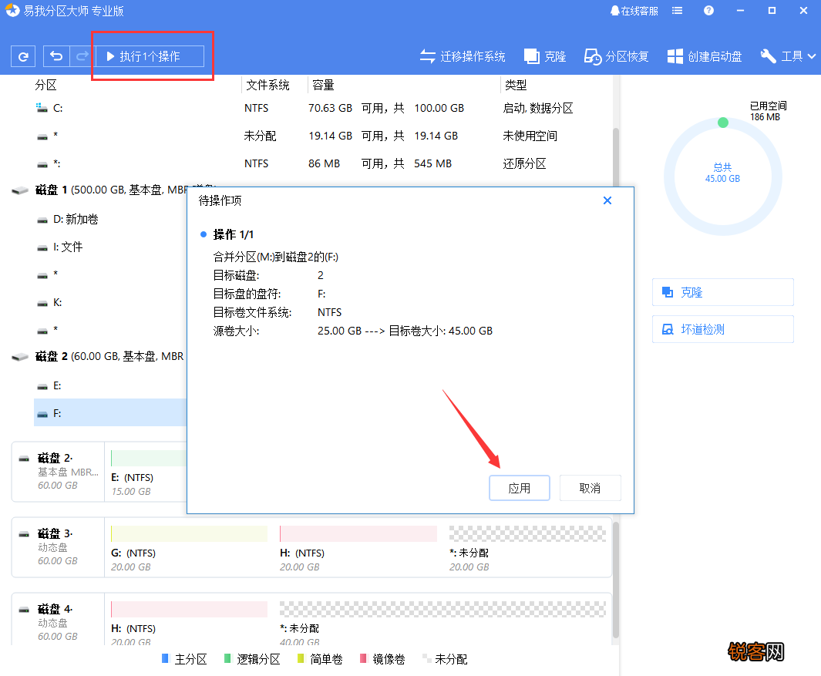Select Disk 2 in disk map
This screenshot has width=821, height=676.
pos(58,471)
